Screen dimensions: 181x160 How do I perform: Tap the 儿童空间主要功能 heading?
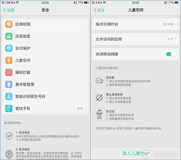107,68
